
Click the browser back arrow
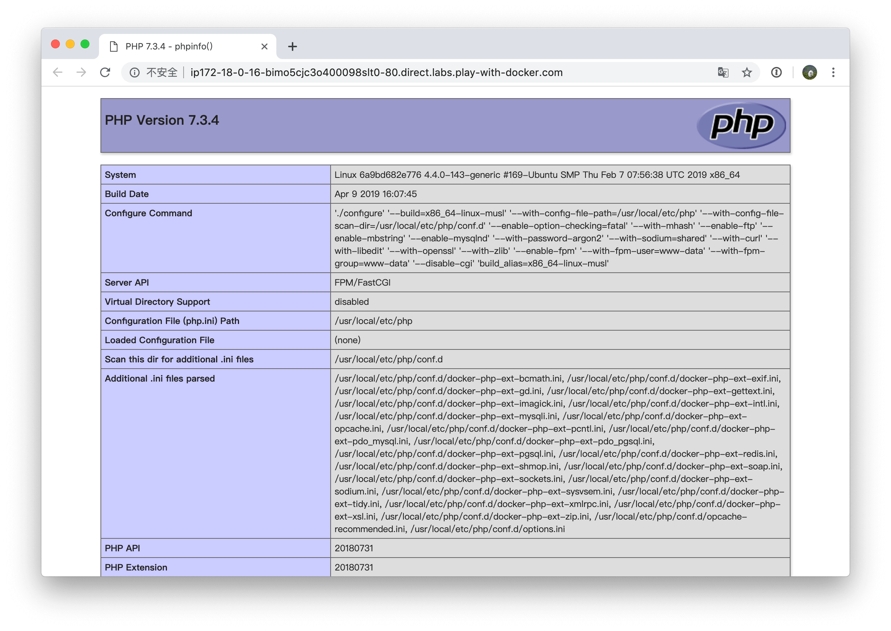coord(58,72)
